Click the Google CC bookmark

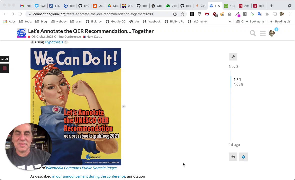115,22
